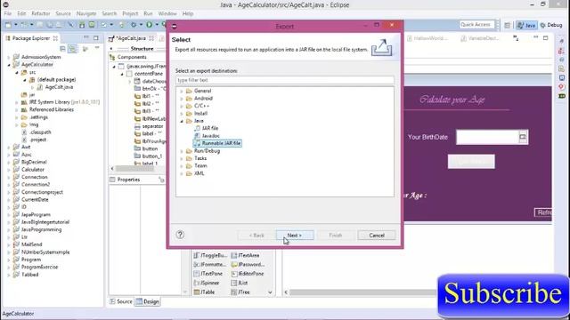Switch to the Design tab
The height and width of the screenshot is (320, 570).
[x=147, y=301]
